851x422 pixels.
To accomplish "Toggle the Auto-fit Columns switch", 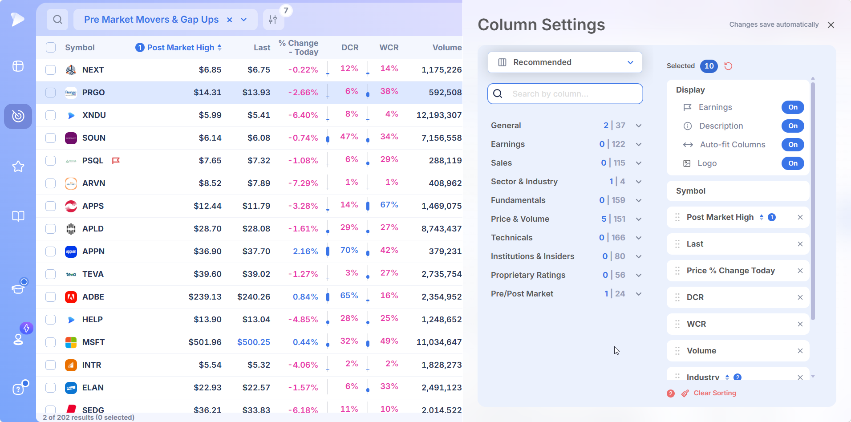I will click(x=793, y=145).
